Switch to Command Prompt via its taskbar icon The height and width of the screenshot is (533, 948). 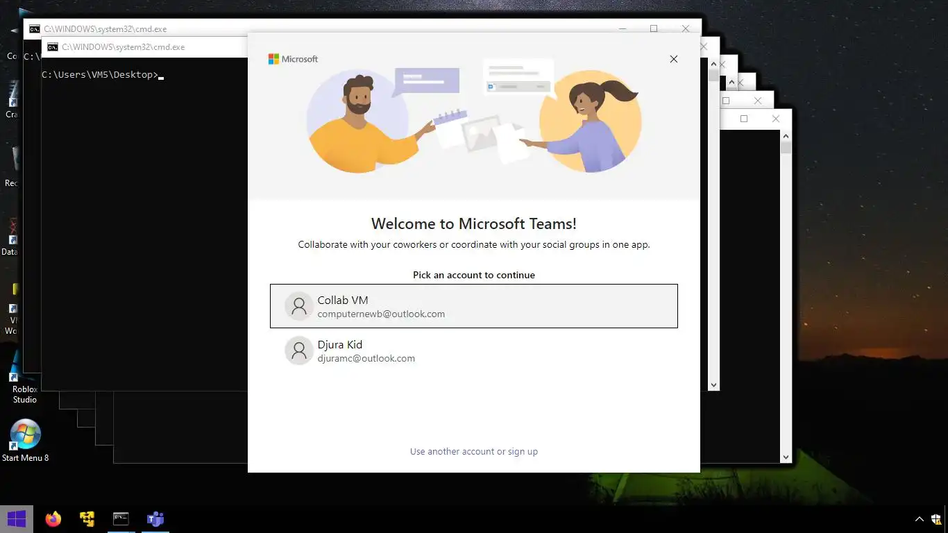pos(121,518)
